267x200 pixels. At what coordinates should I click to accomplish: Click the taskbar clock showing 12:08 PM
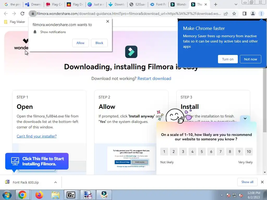(254, 195)
